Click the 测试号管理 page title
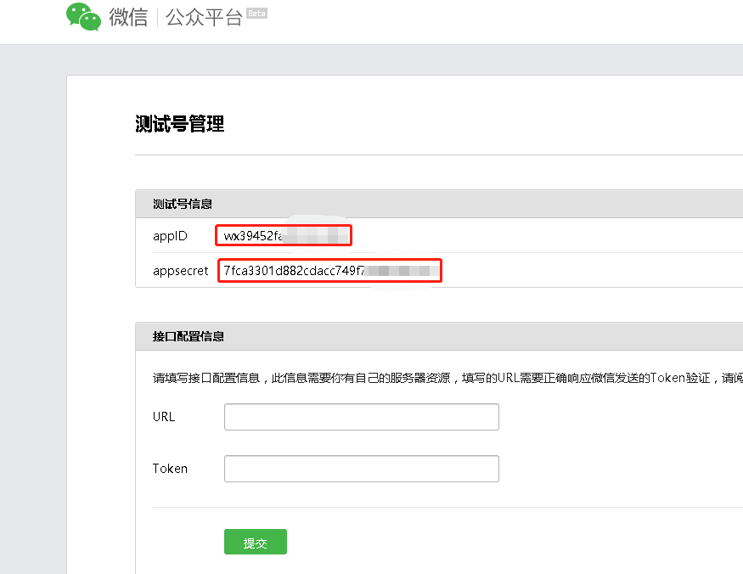The width and height of the screenshot is (743, 574). (179, 124)
